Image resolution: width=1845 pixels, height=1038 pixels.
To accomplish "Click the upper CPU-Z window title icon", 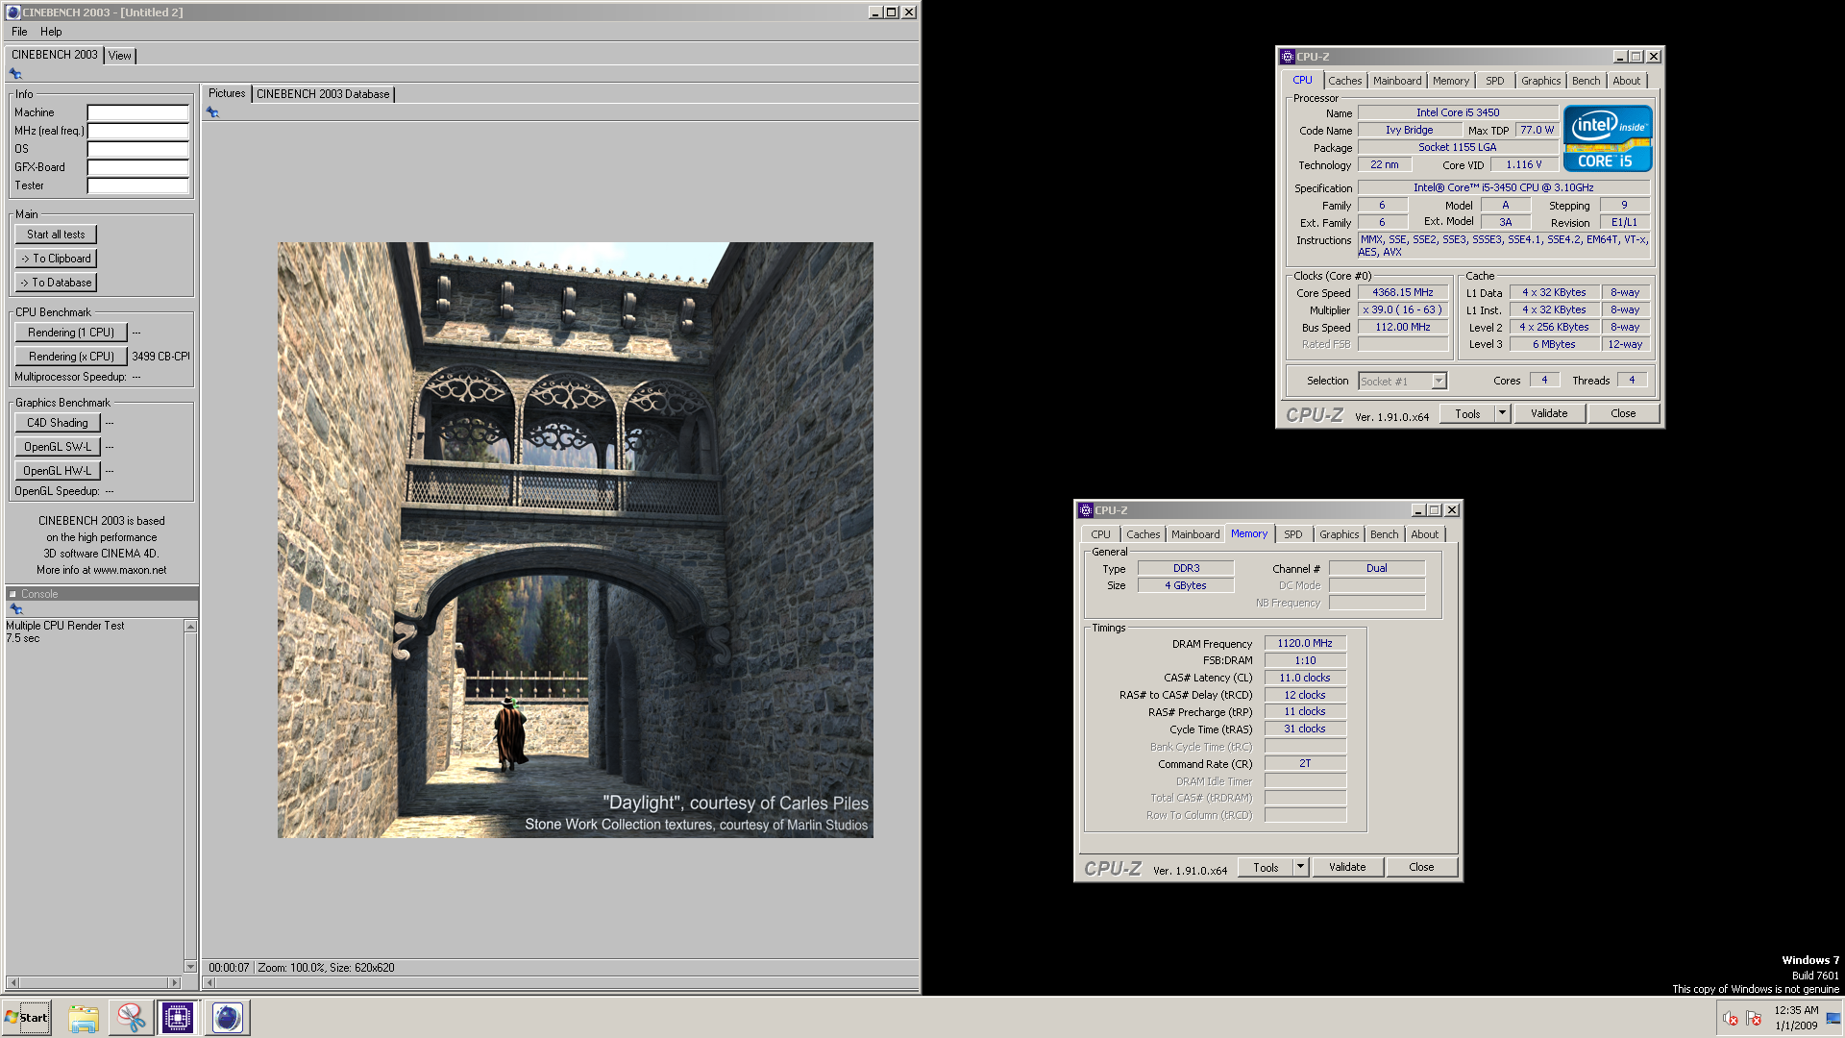I will [1287, 57].
